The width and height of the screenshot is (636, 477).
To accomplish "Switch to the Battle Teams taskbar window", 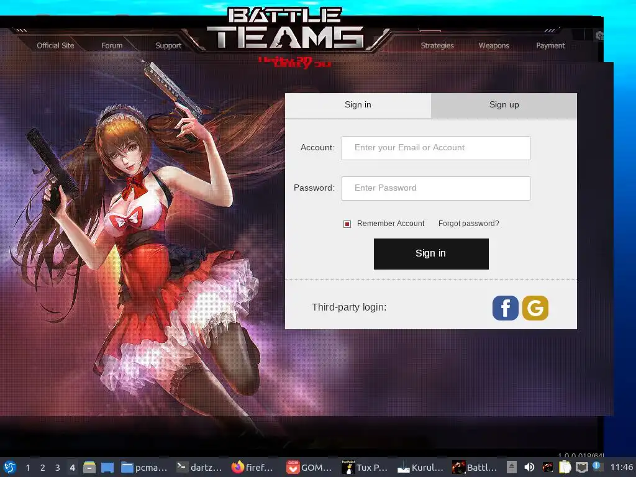I will point(475,467).
